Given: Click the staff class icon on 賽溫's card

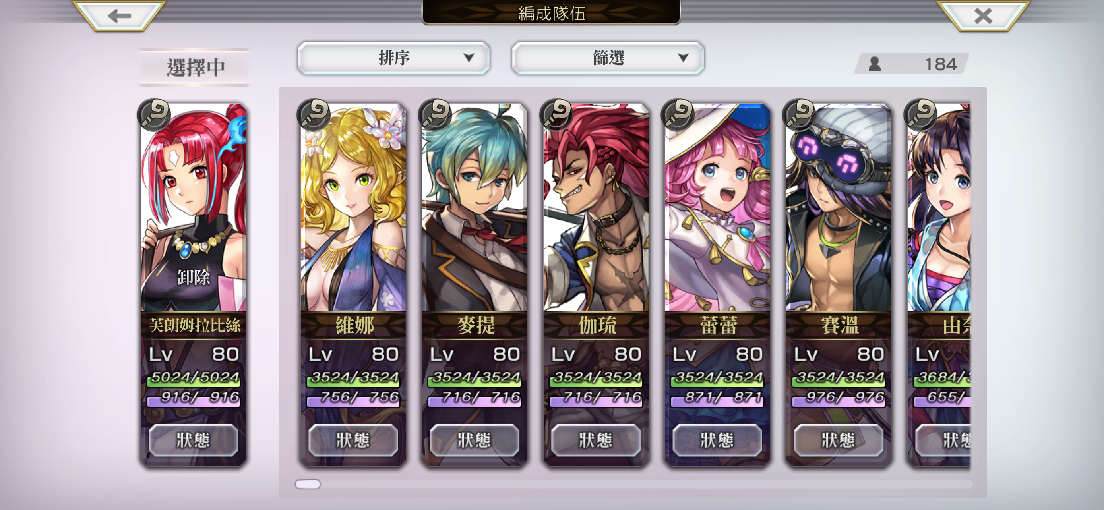Looking at the screenshot, I should tap(799, 115).
